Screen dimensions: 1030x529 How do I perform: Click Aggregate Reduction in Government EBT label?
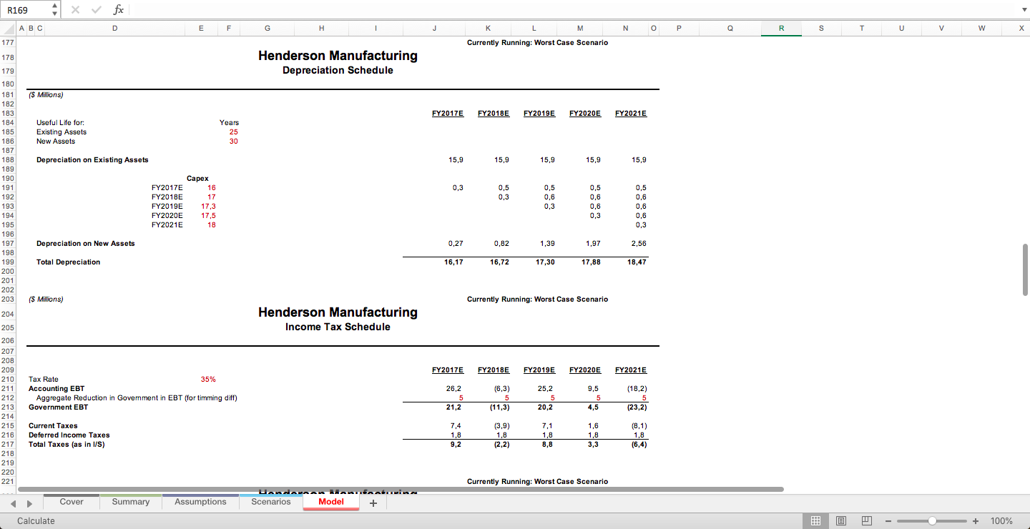pyautogui.click(x=137, y=398)
